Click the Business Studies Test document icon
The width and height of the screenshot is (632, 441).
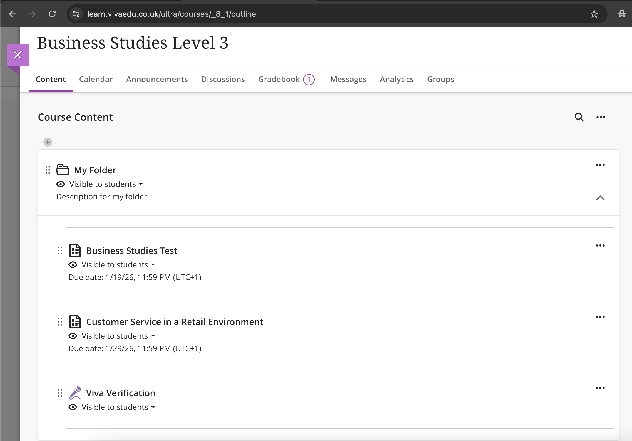(75, 251)
